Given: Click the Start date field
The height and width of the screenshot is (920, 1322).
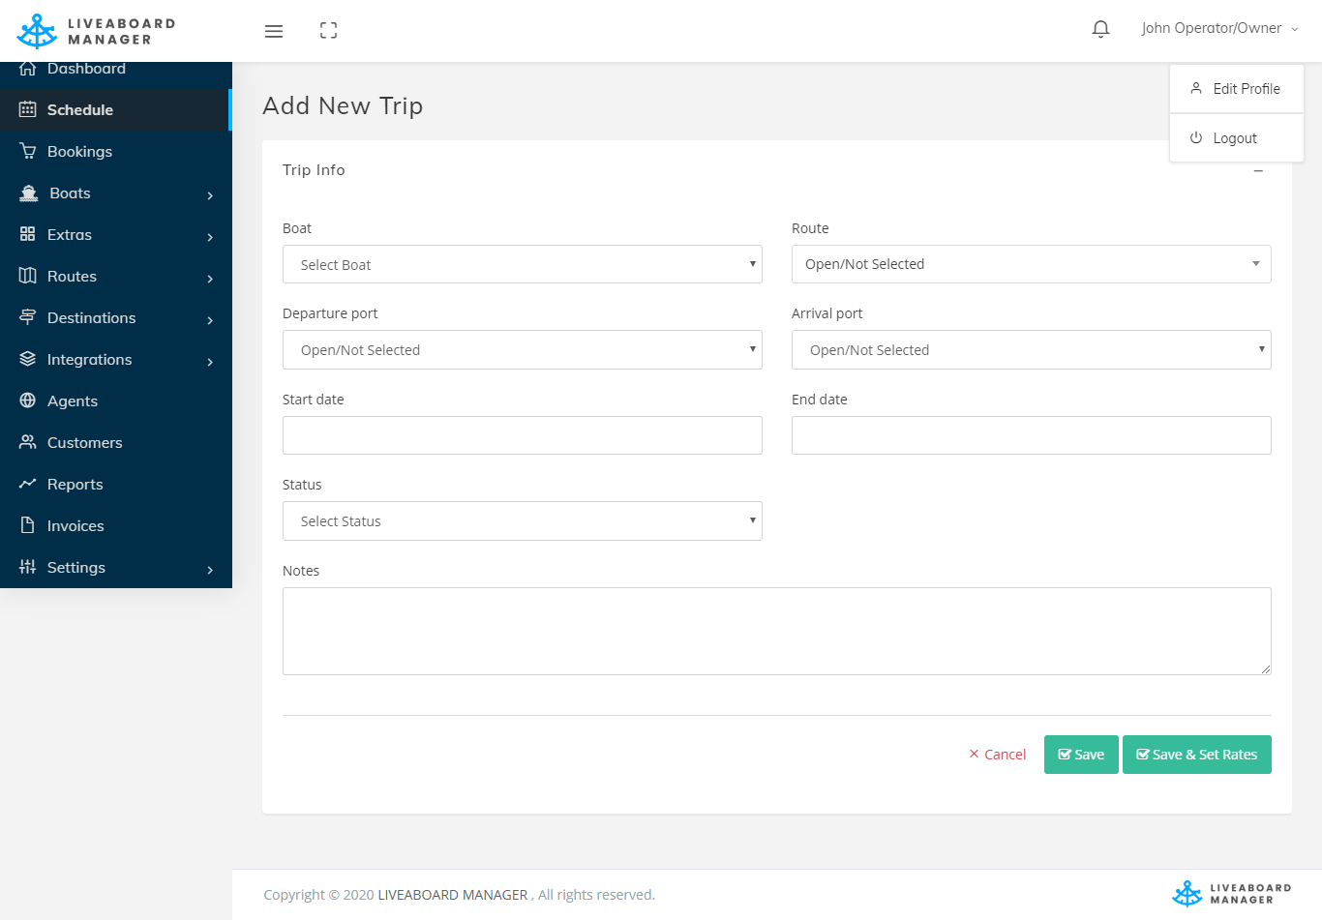Looking at the screenshot, I should pos(522,435).
